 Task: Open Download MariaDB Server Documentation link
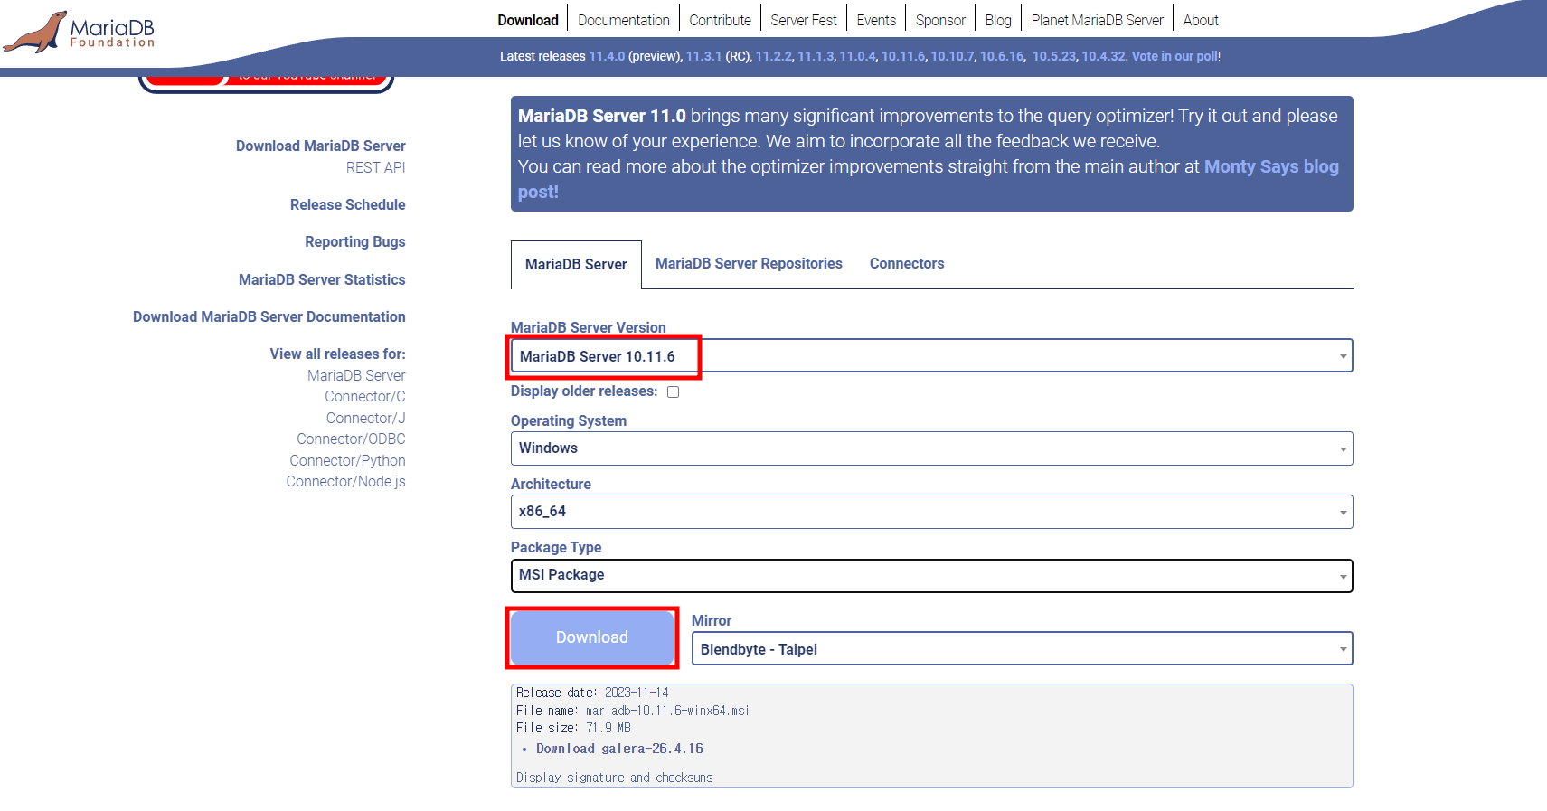pyautogui.click(x=269, y=316)
